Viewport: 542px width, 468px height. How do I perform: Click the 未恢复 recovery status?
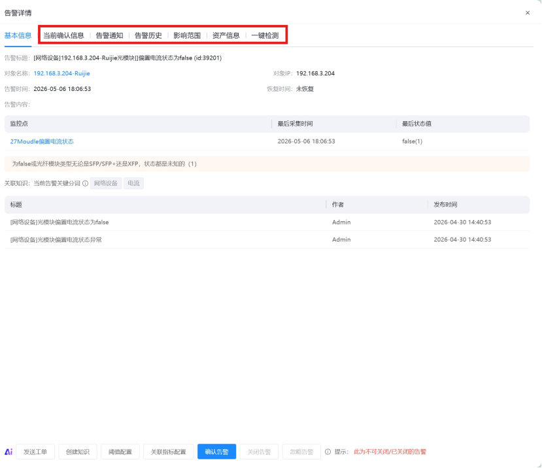pos(305,89)
